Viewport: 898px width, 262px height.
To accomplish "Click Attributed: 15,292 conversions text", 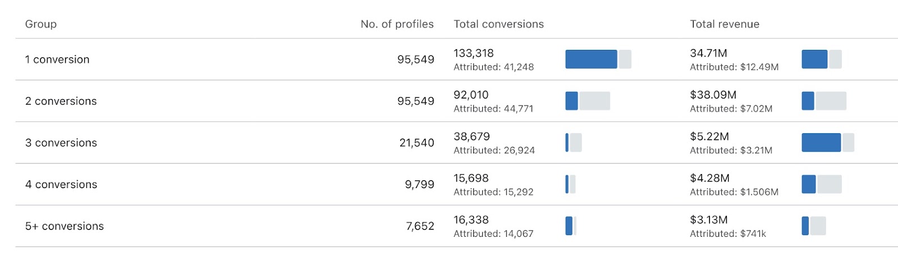I will point(493,192).
